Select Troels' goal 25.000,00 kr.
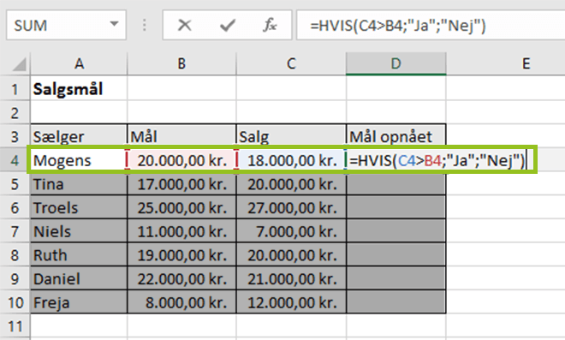The image size is (565, 340). click(x=181, y=207)
